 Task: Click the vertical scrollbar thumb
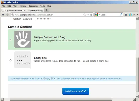coord(137,75)
